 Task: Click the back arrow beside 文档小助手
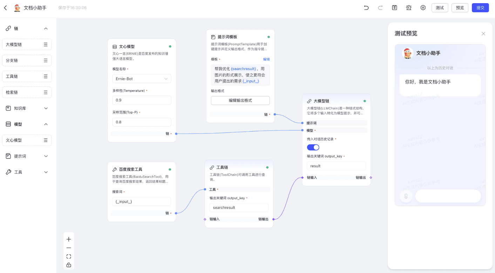(5, 8)
